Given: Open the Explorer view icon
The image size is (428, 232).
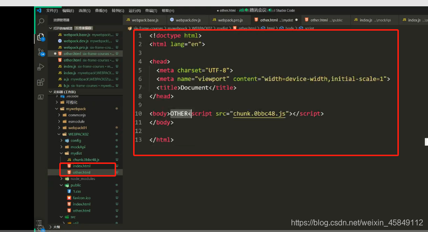Looking at the screenshot, I should pyautogui.click(x=41, y=37).
